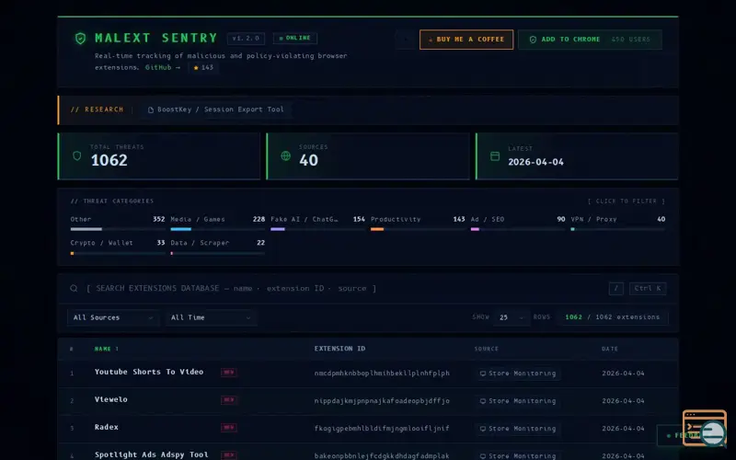Open the GitHub link
736x460 pixels.
162,67
